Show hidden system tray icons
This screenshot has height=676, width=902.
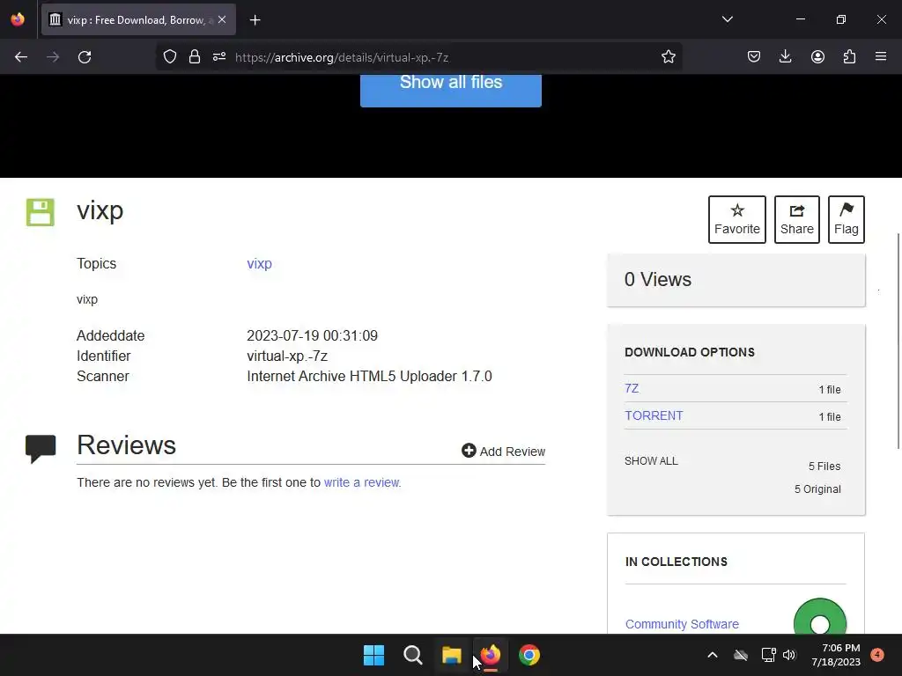click(712, 655)
